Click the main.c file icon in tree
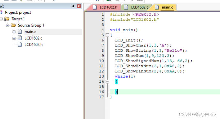Screen dimensions: 220x119 (20, 32)
